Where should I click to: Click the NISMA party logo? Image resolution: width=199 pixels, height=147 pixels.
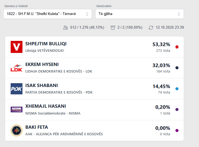tap(16, 109)
